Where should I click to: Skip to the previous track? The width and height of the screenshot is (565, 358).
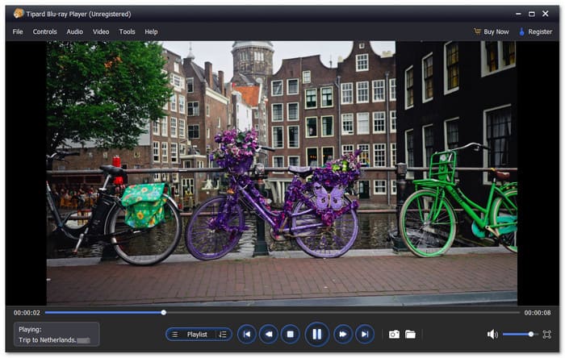[x=246, y=334]
